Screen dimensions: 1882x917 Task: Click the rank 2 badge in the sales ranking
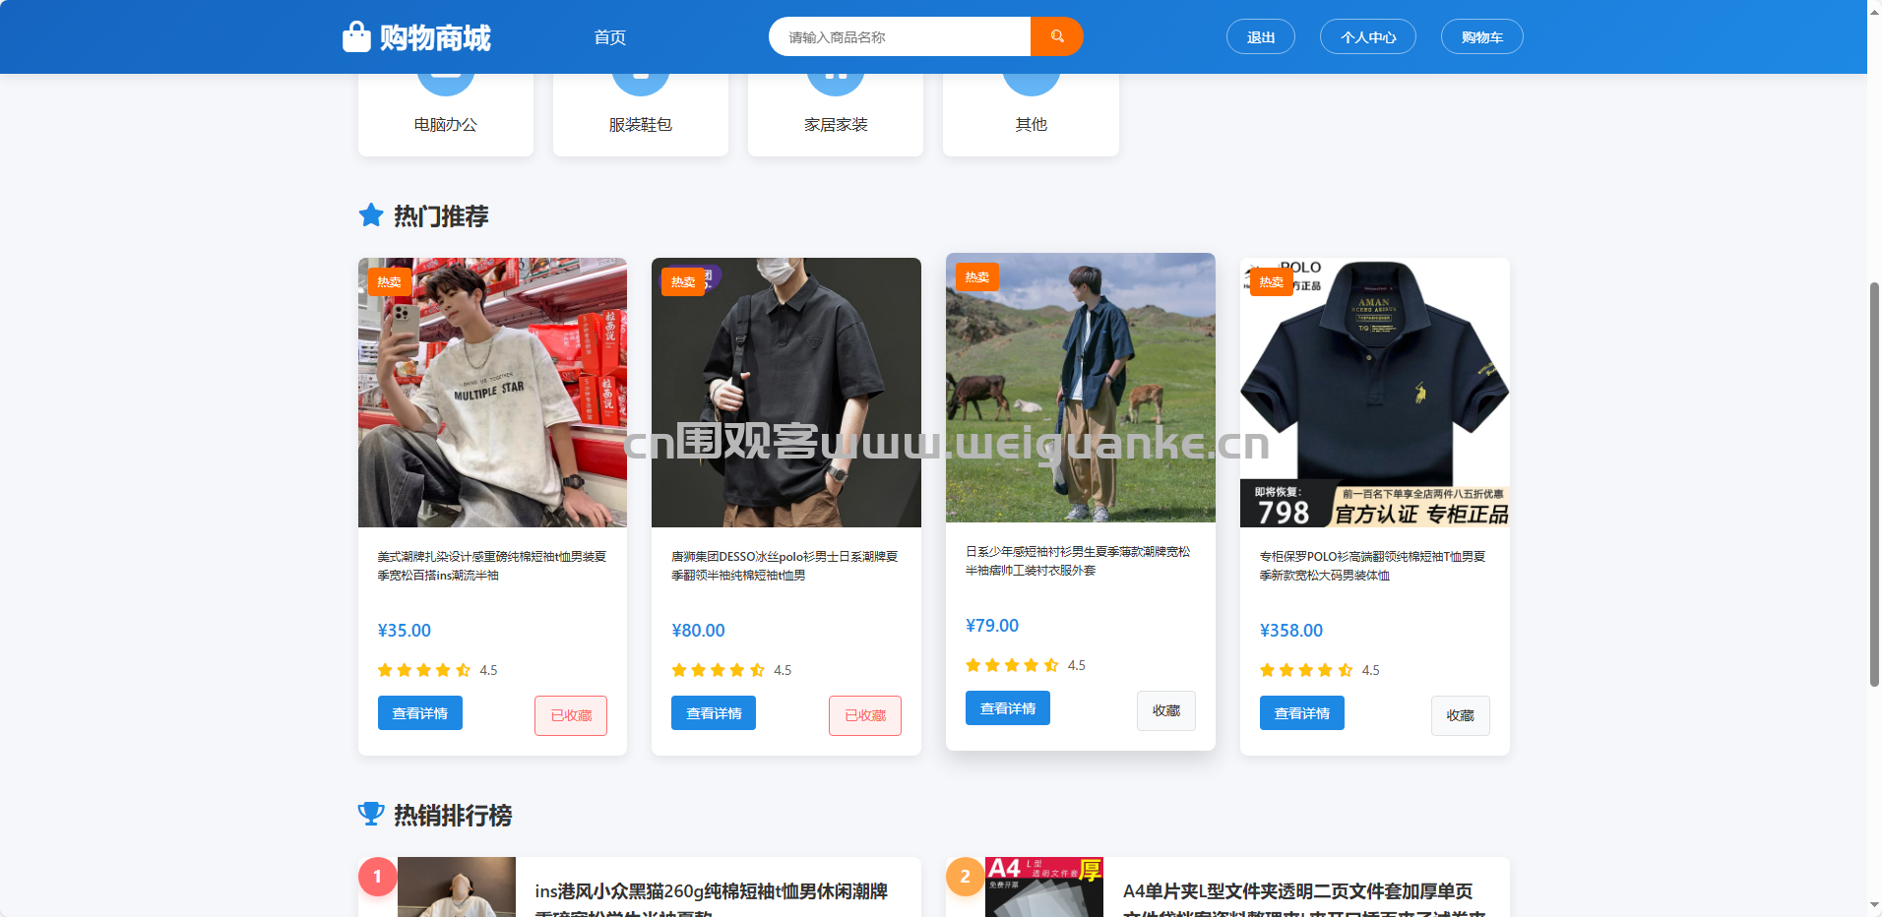point(965,876)
